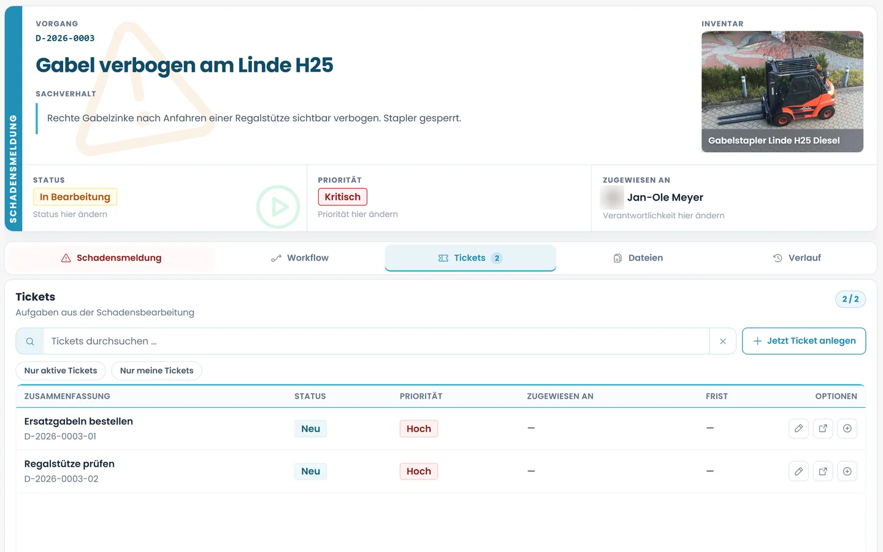Click ticket ID D-2026-0003-01

[60, 437]
